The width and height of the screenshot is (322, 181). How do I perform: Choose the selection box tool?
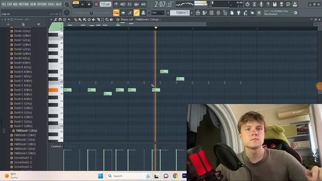(x=103, y=20)
